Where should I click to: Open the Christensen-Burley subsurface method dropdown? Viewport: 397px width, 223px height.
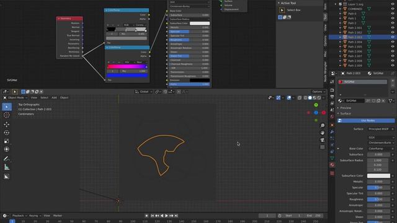tap(381, 142)
